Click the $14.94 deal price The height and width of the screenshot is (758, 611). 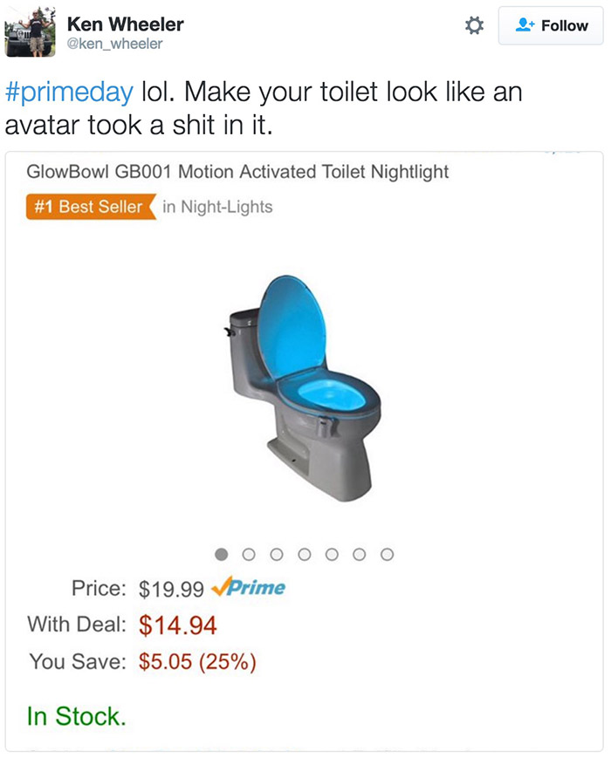click(x=178, y=625)
